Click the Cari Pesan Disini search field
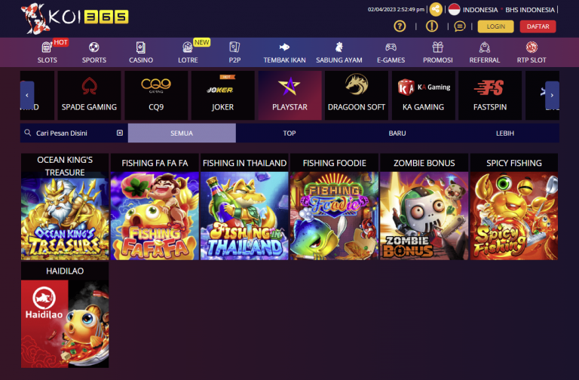 point(74,133)
